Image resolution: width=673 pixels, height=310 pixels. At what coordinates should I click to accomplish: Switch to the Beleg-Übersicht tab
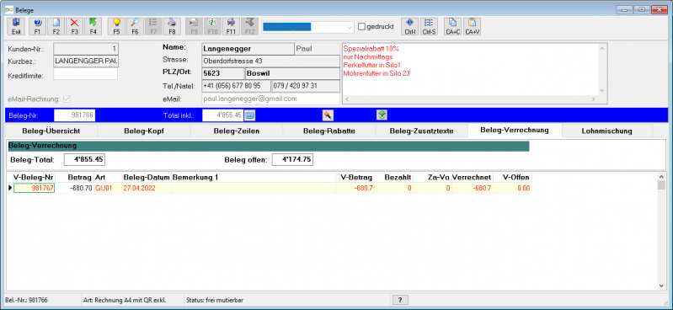tap(51, 131)
